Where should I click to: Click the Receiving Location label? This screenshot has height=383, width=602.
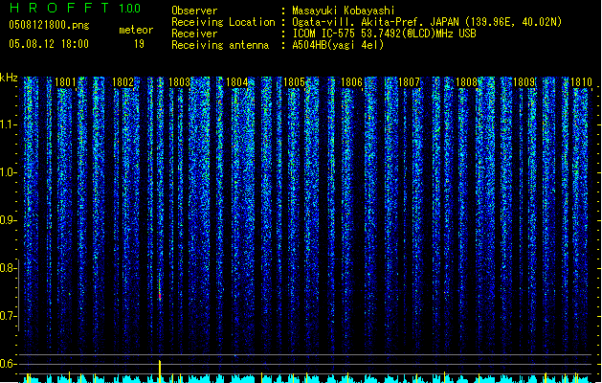tap(223, 22)
